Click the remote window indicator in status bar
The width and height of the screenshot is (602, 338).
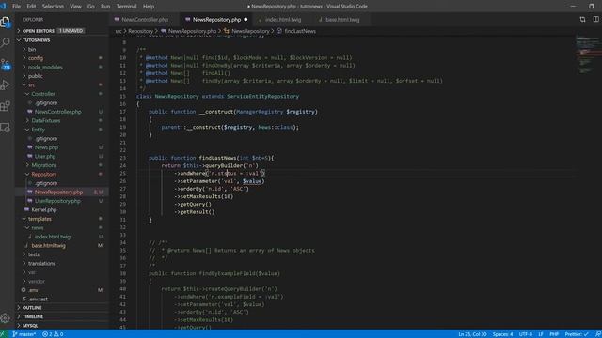pos(3,334)
